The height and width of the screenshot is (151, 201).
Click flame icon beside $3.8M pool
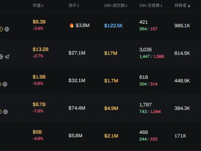tap(71, 25)
